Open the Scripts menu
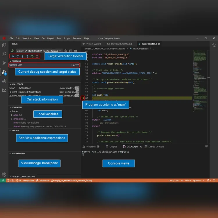Image resolution: width=218 pixels, height=218 pixels. pos(67,38)
